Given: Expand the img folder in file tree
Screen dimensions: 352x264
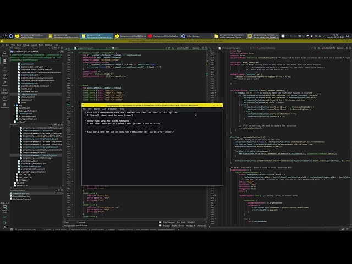Looking at the screenshot, I should [x=15, y=105].
